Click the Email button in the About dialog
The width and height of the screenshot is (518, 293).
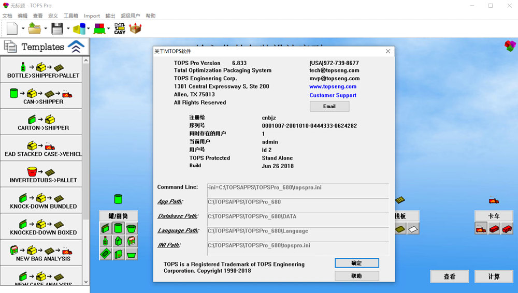click(329, 106)
